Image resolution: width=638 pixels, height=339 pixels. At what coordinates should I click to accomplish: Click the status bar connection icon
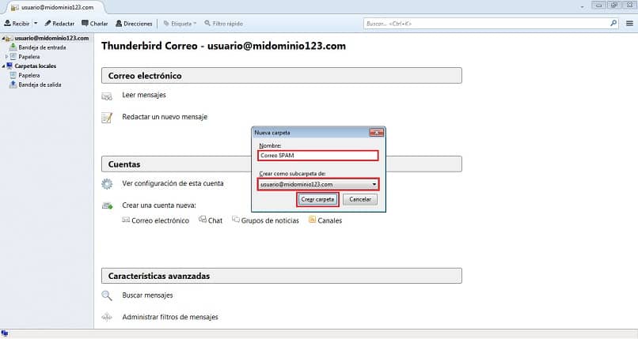[x=5, y=334]
